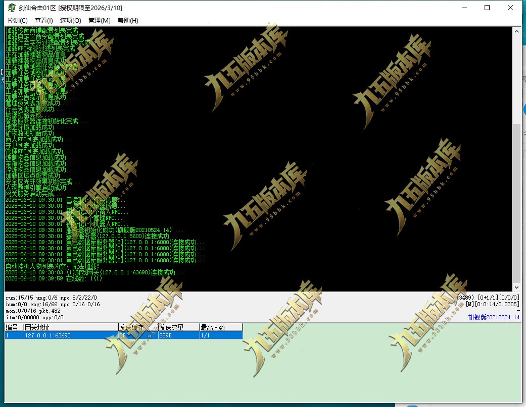Screen dimensions: 526x407
Task: Click the 管理员列表加载成功 log line
Action: tap(36, 103)
